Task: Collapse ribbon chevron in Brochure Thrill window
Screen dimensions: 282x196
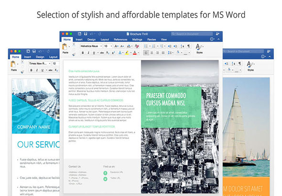Action: [x=218, y=39]
